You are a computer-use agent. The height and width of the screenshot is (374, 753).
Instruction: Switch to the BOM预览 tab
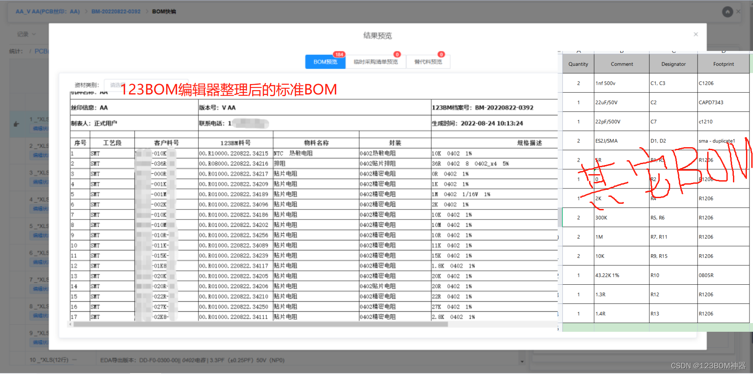(x=325, y=62)
